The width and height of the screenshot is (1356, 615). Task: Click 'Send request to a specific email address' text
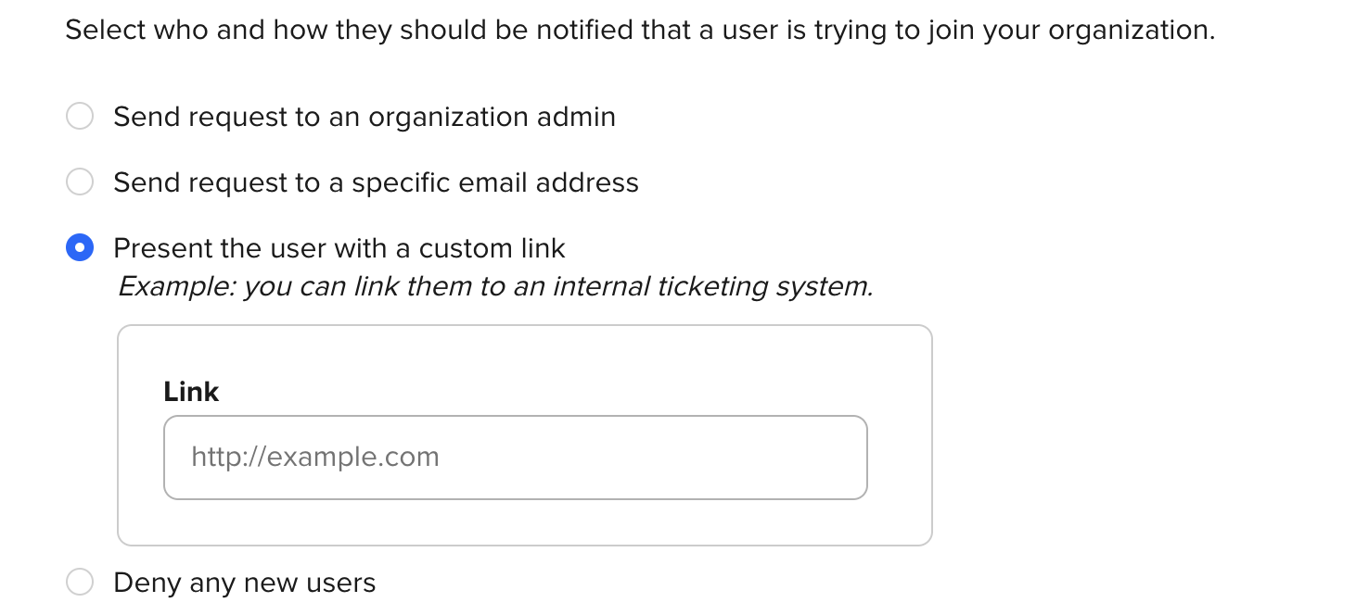point(376,182)
